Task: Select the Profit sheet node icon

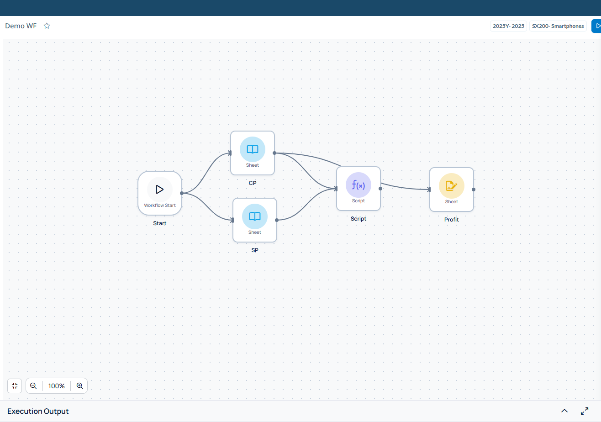Action: [x=452, y=185]
